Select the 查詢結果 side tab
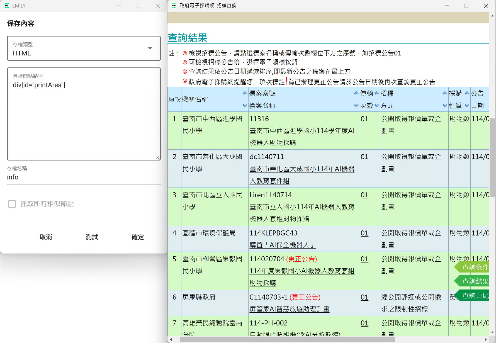Image resolution: width=496 pixels, height=343 pixels. click(475, 281)
